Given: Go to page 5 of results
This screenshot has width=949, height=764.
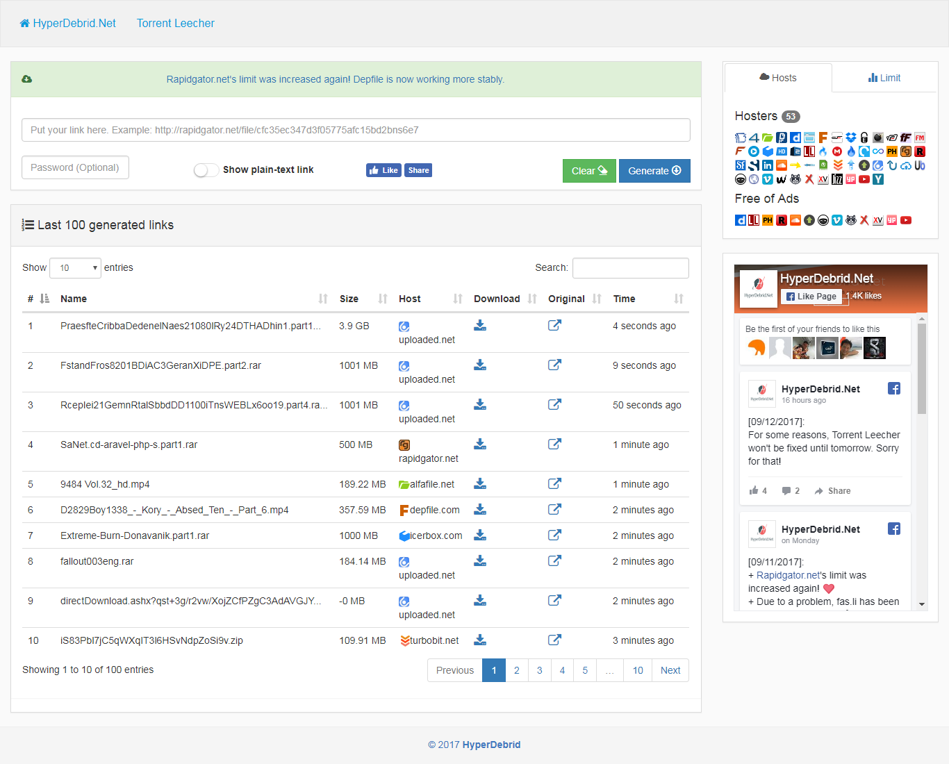Looking at the screenshot, I should [585, 670].
